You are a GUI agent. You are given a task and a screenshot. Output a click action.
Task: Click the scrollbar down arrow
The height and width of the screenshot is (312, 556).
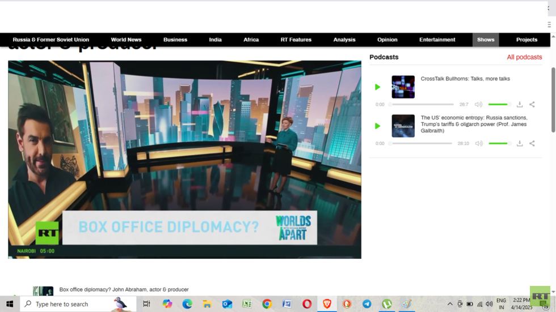553,292
